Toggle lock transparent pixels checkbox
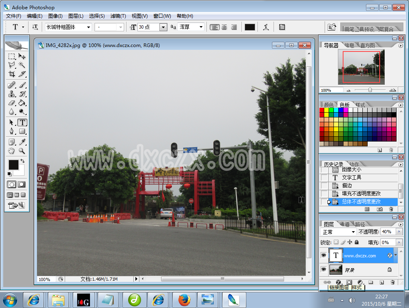409x308 pixels. [x=336, y=242]
